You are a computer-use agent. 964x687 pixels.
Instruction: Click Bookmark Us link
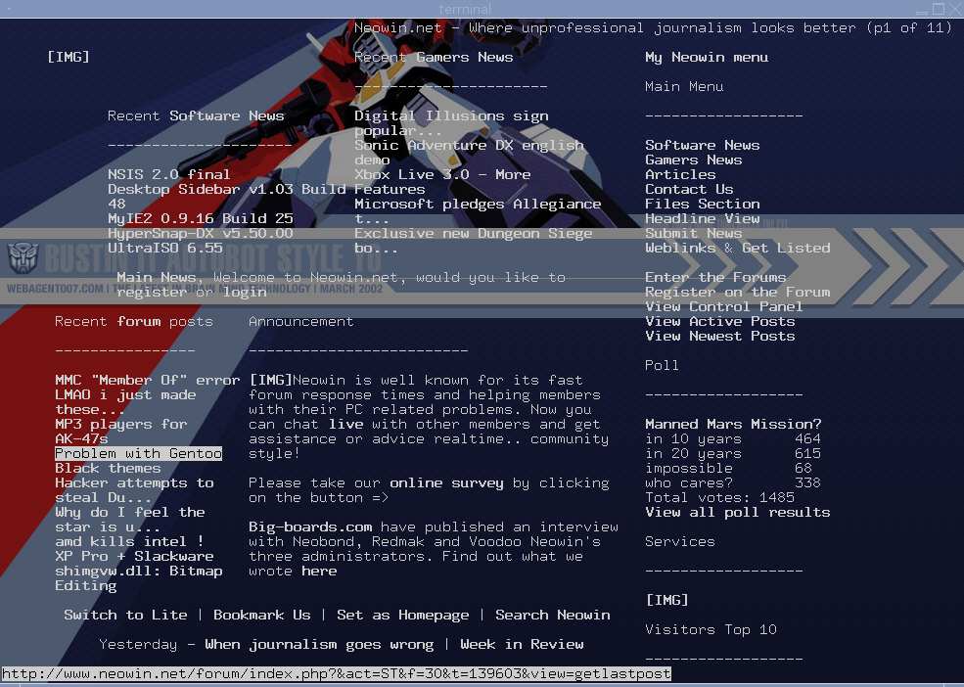coord(262,615)
